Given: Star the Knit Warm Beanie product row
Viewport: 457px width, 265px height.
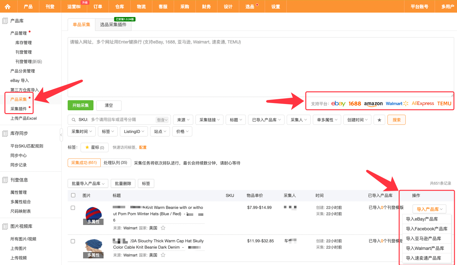Looking at the screenshot, I should 163,228.
